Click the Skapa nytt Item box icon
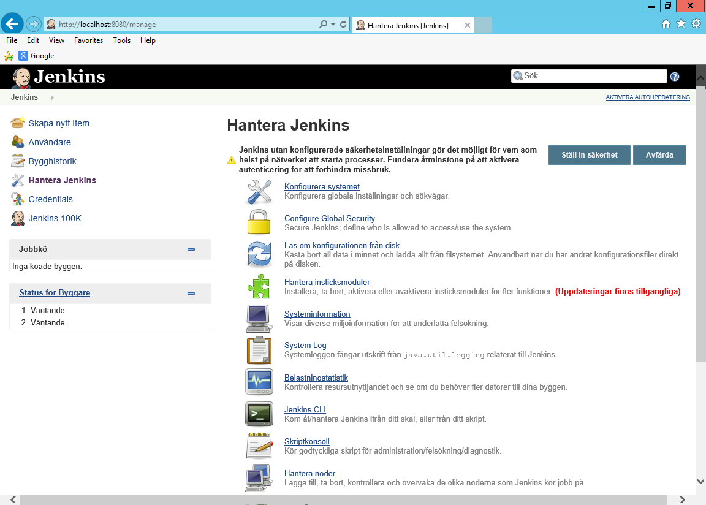706x505 pixels. [x=18, y=123]
